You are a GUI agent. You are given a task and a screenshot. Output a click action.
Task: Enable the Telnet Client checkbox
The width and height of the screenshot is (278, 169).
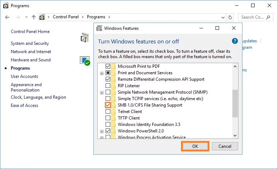(x=108, y=112)
